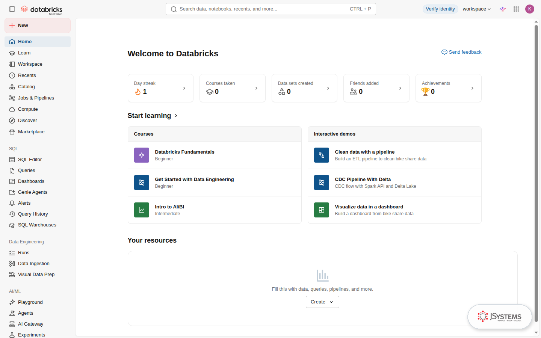Open SQL Warehouses in the sidebar

click(x=38, y=225)
